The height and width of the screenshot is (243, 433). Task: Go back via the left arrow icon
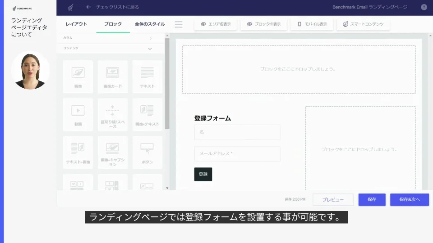[89, 7]
